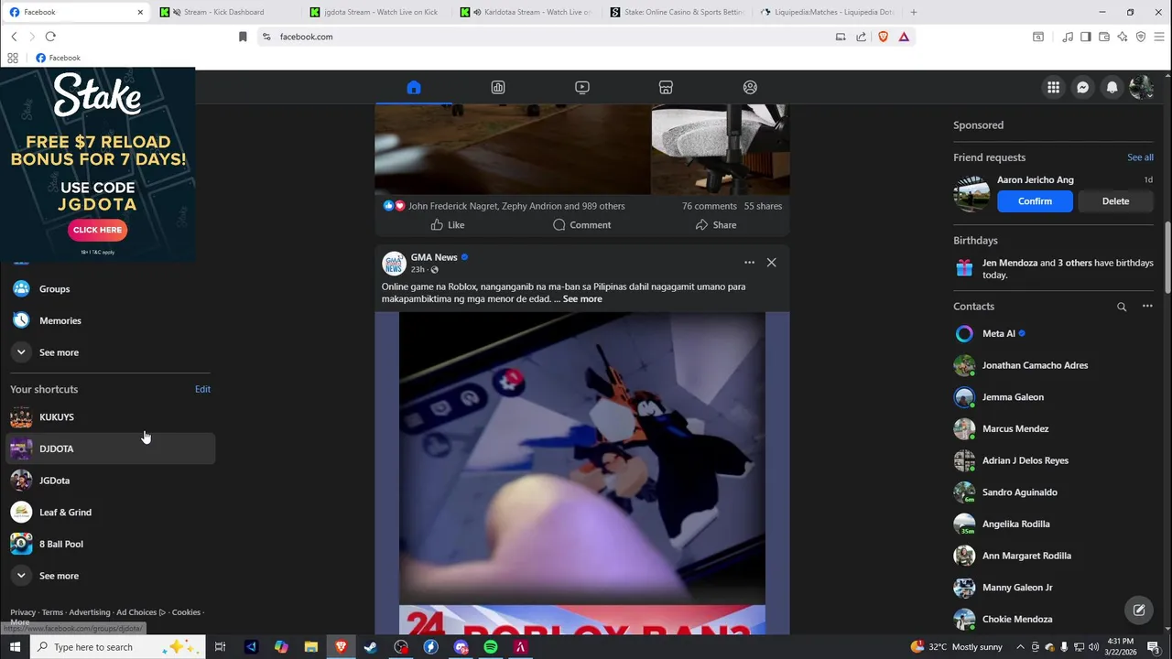
Task: Switch to Stake Online Casino browser tab
Action: (x=676, y=12)
